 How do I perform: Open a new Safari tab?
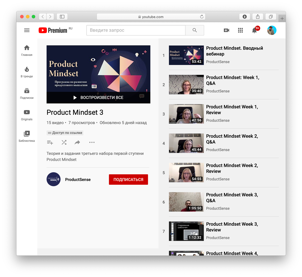pos(282,19)
